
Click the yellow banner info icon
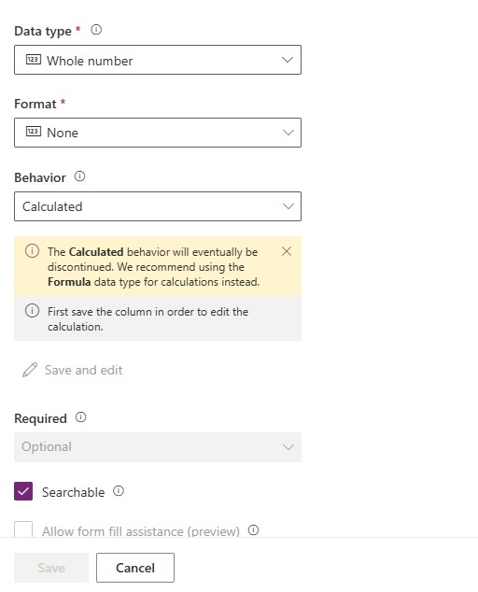pyautogui.click(x=32, y=251)
